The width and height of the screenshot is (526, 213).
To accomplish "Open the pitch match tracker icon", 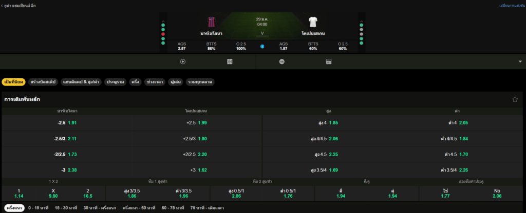I will coord(230,61).
